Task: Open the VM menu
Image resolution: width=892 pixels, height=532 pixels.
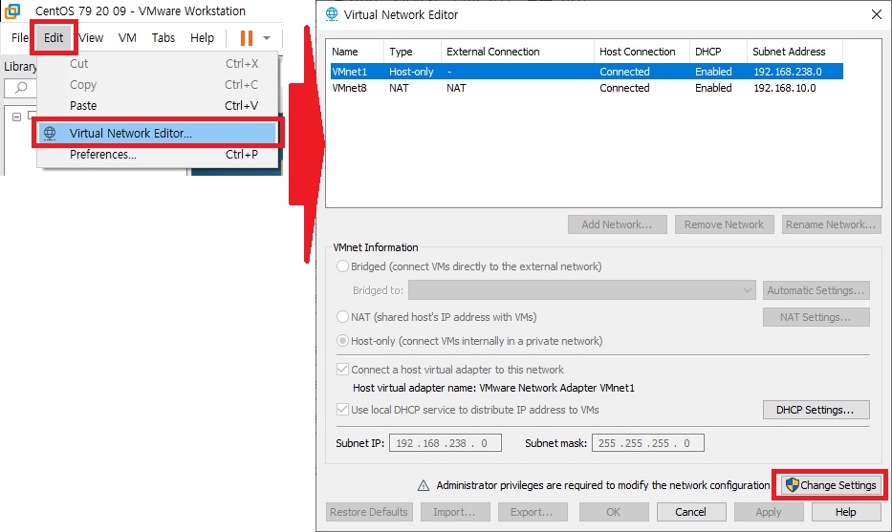Action: tap(127, 38)
